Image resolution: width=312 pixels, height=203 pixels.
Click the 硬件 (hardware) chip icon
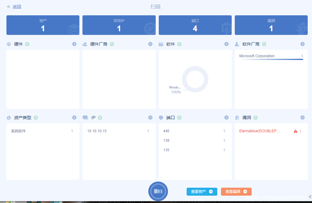click(x=9, y=44)
